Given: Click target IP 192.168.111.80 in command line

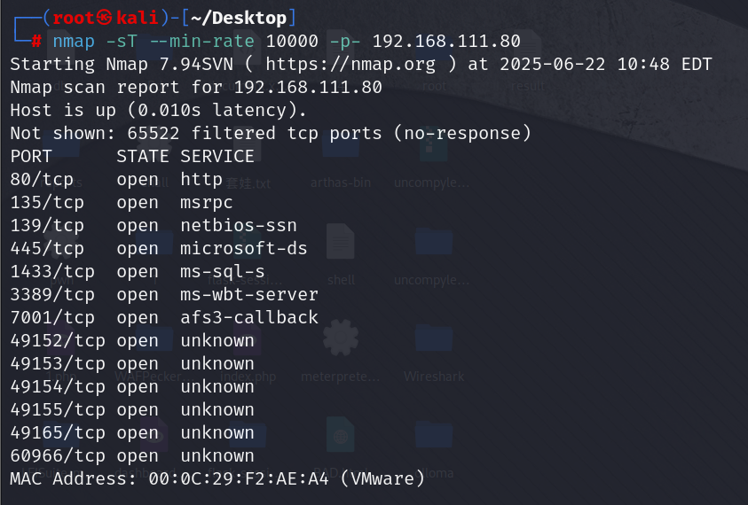Looking at the screenshot, I should [x=446, y=41].
